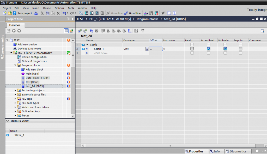The height and width of the screenshot is (154, 267).
Task: Click the Monitor all glasses icon
Action: [143, 31]
